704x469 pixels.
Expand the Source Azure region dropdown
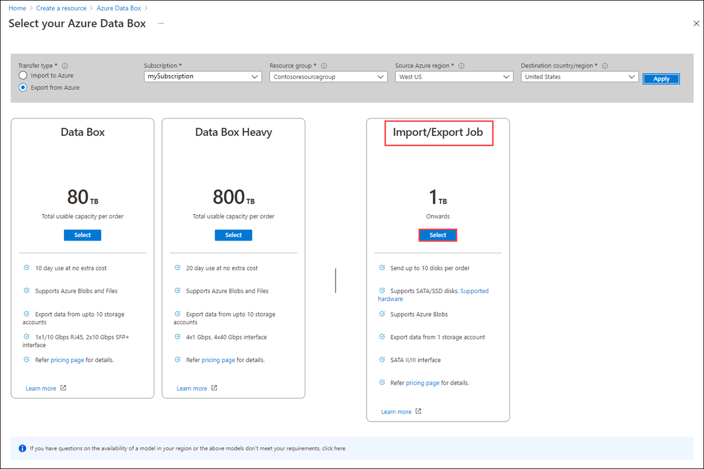coord(454,76)
